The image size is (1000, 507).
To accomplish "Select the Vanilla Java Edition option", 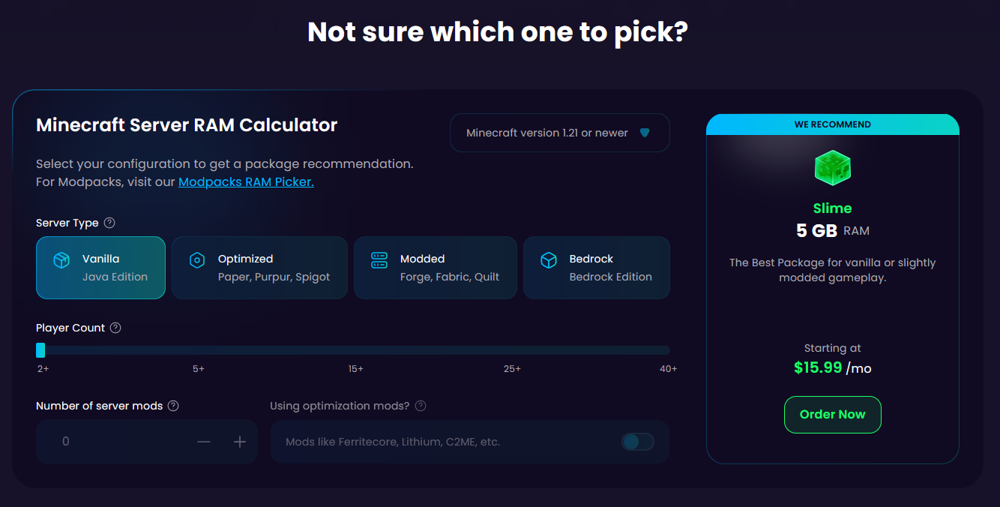I will pos(100,268).
